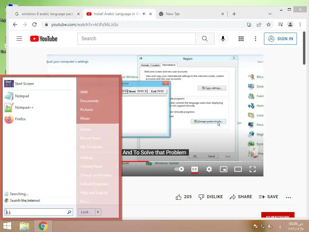This screenshot has width=309, height=232.
Task: Save the video to a playlist
Action: tap(268, 197)
